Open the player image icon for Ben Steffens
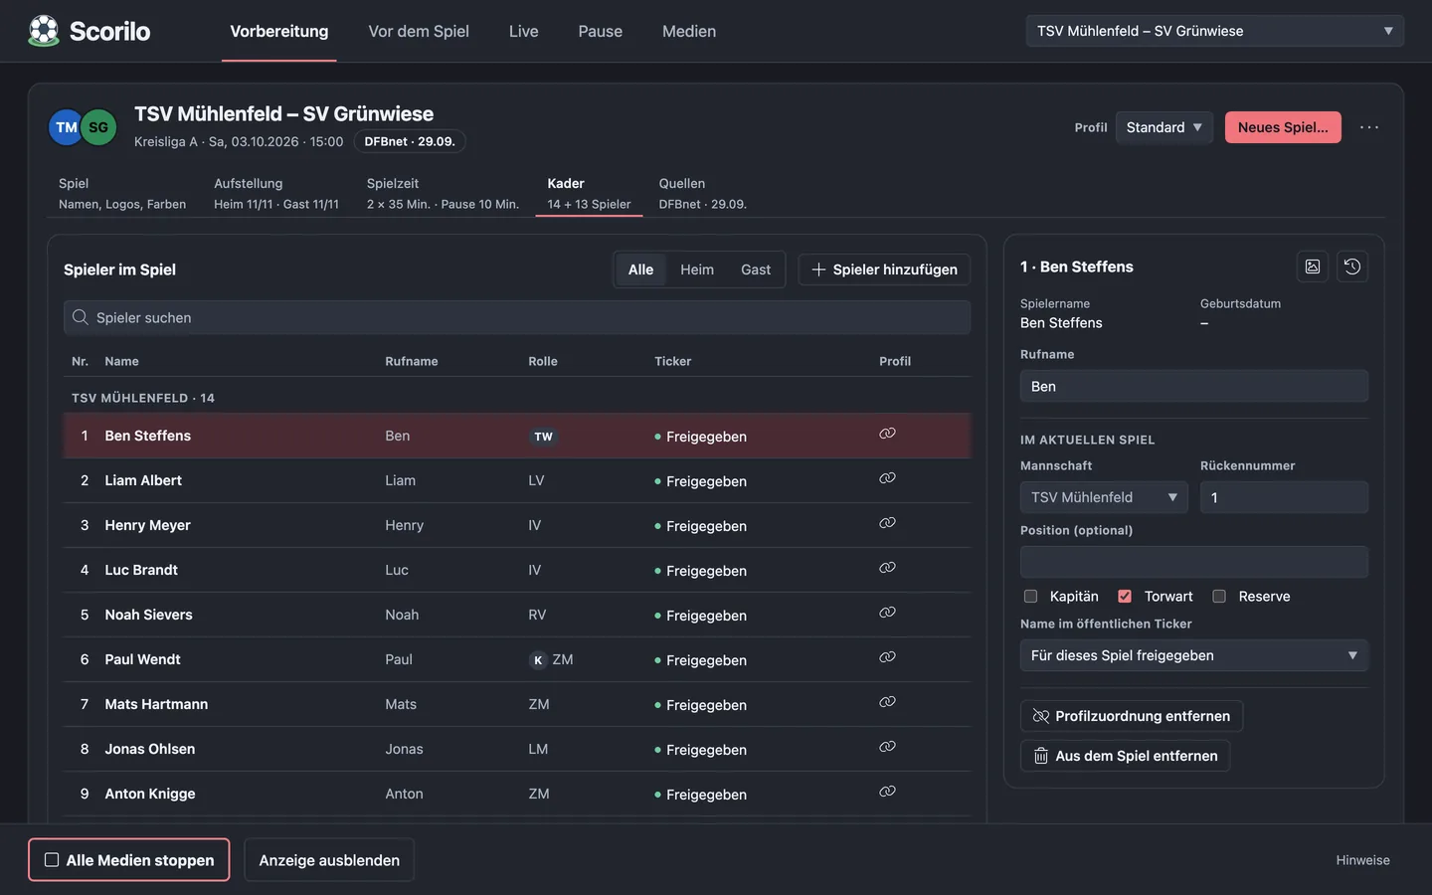 1313,267
